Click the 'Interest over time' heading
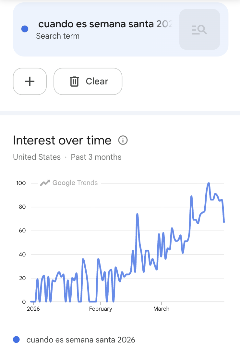240x348 pixels. point(62,140)
